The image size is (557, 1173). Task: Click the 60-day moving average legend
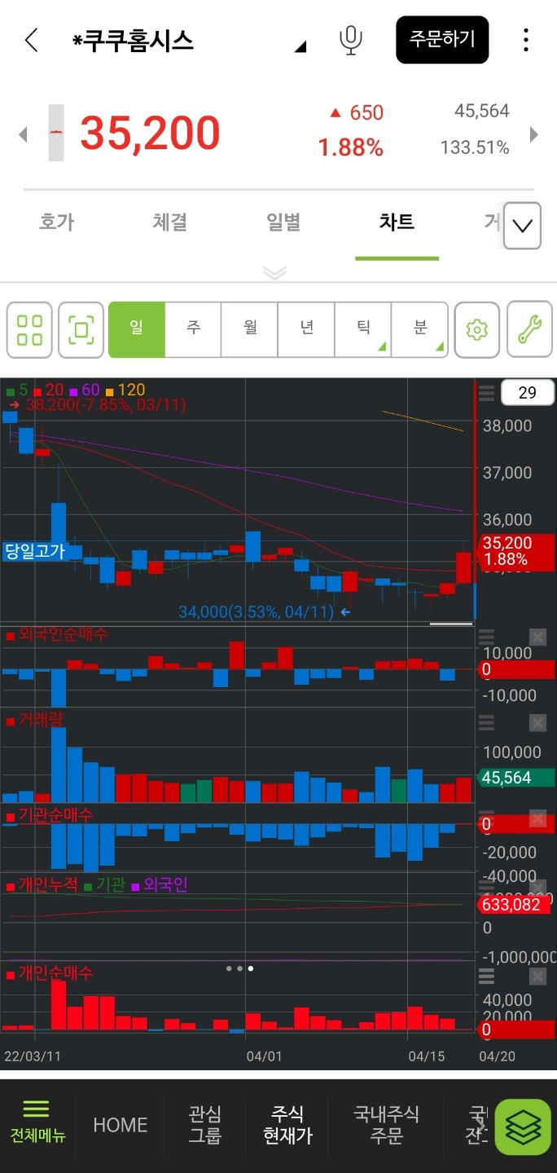tap(85, 390)
